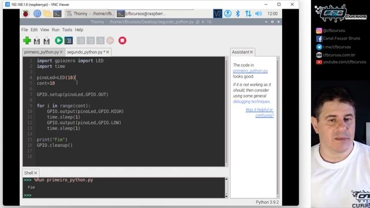This screenshot has width=370, height=208.
Task: Click the updates download tray icon
Action: [x=228, y=14]
